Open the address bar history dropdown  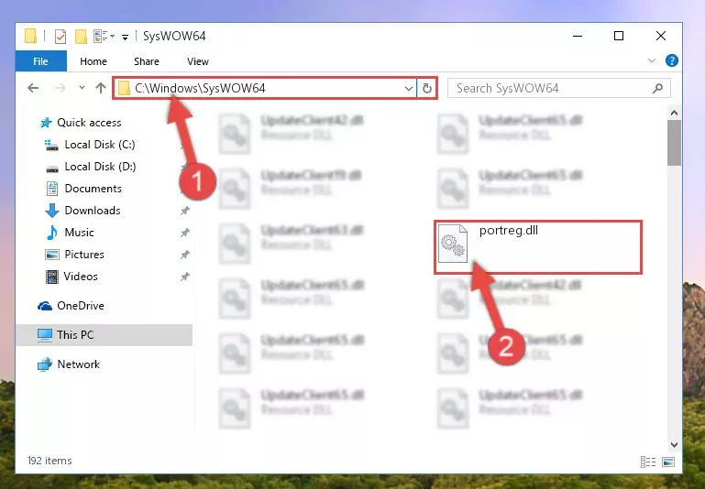point(409,89)
